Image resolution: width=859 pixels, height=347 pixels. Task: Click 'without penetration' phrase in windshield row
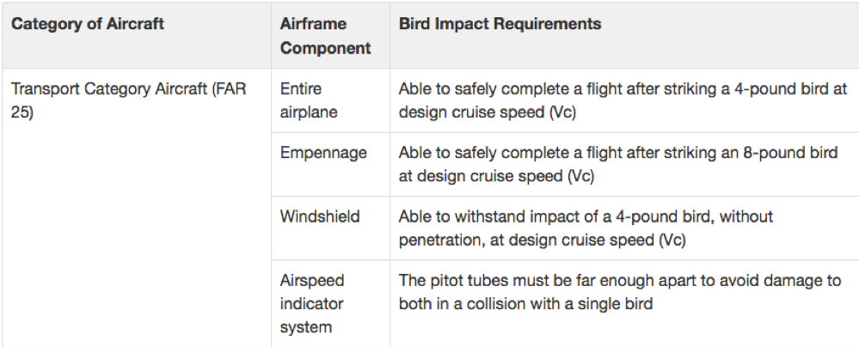click(586, 228)
